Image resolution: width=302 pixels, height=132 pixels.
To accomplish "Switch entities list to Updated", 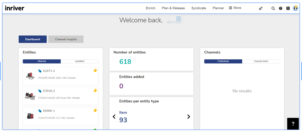I will tap(80, 61).
